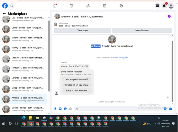Open Lou conversation in the list
Image resolution: width=178 pixels, height=132 pixels.
(x=24, y=19)
